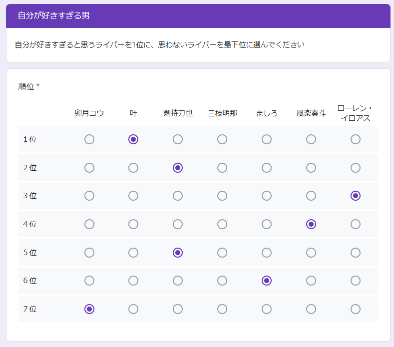Click selected 風楽奏斗 radio in 4位
394x347 pixels.
coord(311,224)
